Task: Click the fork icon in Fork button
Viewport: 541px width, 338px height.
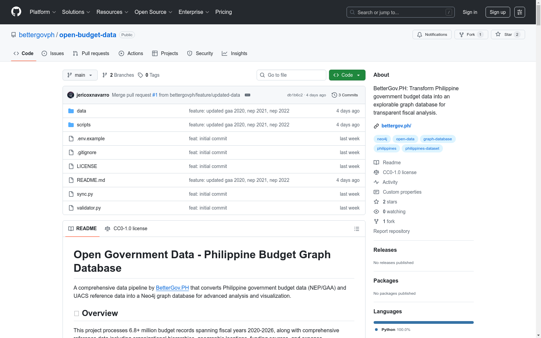Action: coord(462,34)
